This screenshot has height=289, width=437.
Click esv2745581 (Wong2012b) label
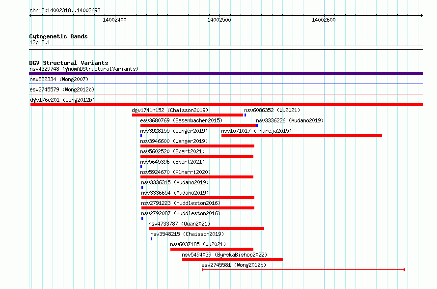pos(234,265)
